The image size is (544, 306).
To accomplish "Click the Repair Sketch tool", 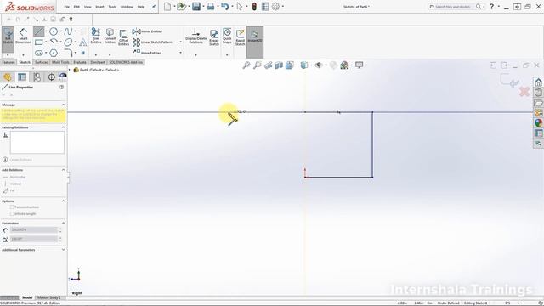I will 214,37.
